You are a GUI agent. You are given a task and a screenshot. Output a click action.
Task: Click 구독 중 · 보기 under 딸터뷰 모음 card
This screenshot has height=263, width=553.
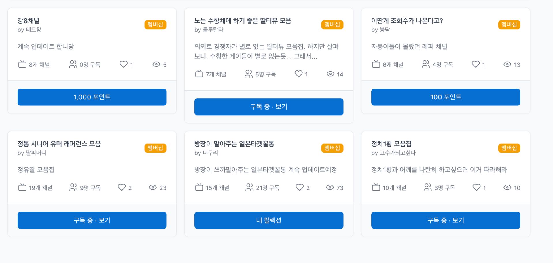[269, 107]
